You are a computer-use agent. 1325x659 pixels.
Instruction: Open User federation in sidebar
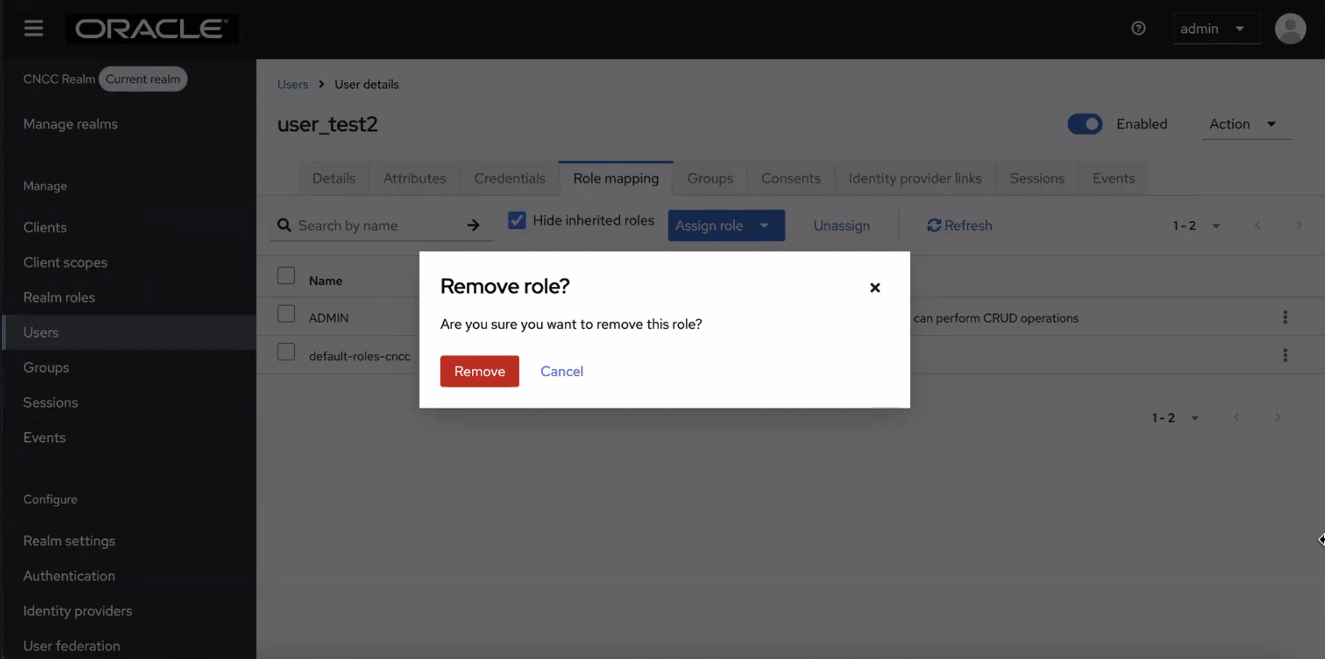(x=129, y=646)
